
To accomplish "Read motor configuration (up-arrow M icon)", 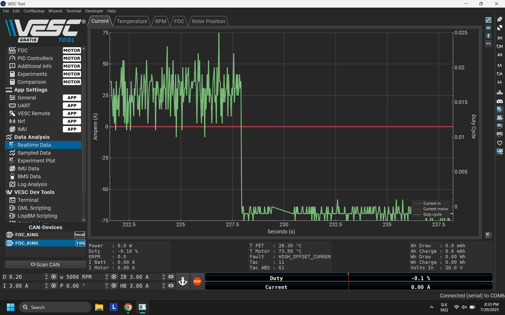I will (499, 38).
